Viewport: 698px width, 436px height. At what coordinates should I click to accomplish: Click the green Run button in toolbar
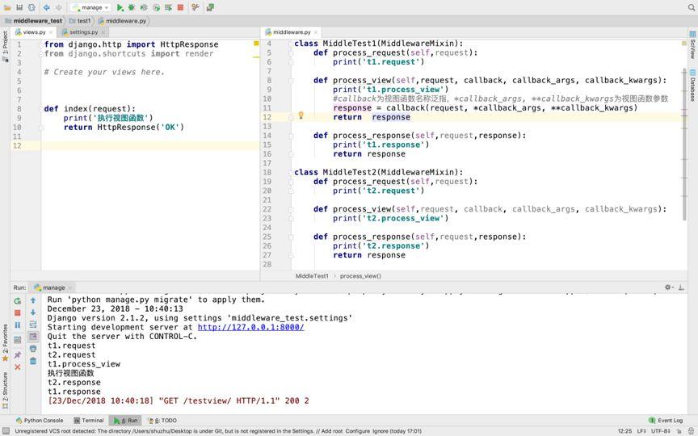pyautogui.click(x=120, y=7)
